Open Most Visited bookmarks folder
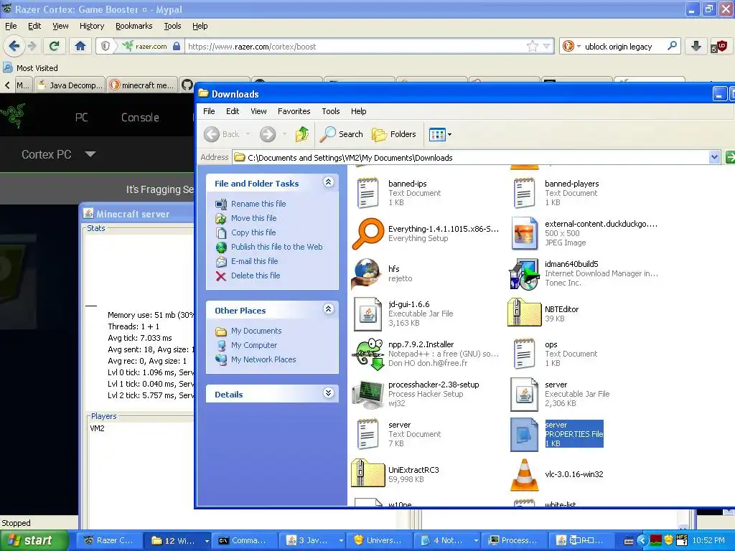Screen dimensions: 735x551 click(30, 68)
